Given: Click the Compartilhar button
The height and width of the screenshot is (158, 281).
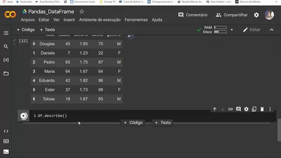Looking at the screenshot, I should tap(231, 15).
